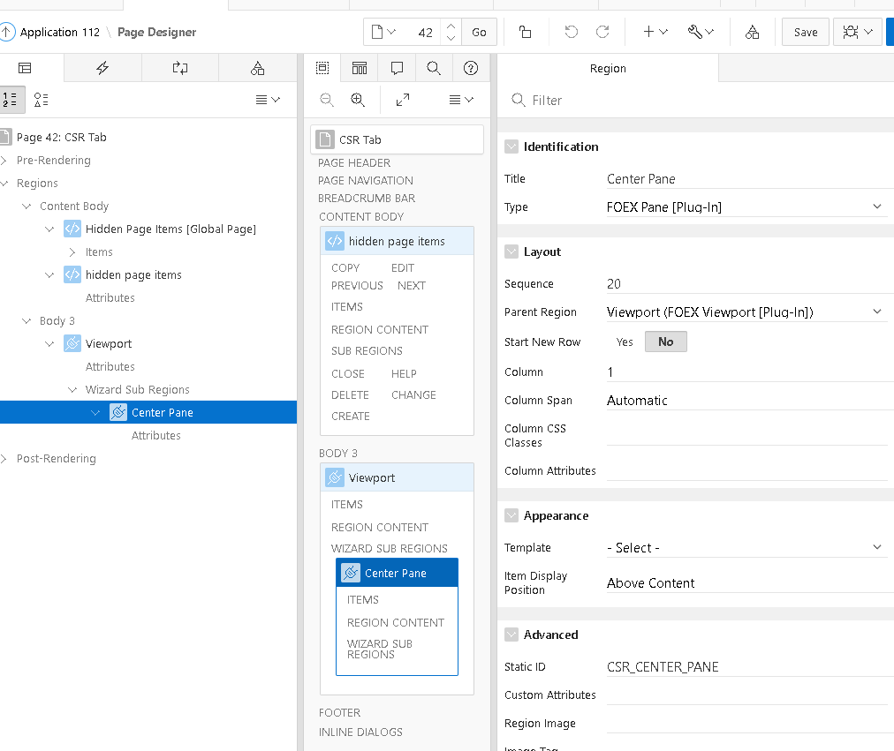This screenshot has height=751, width=894.
Task: Click the Save button
Action: 805,32
